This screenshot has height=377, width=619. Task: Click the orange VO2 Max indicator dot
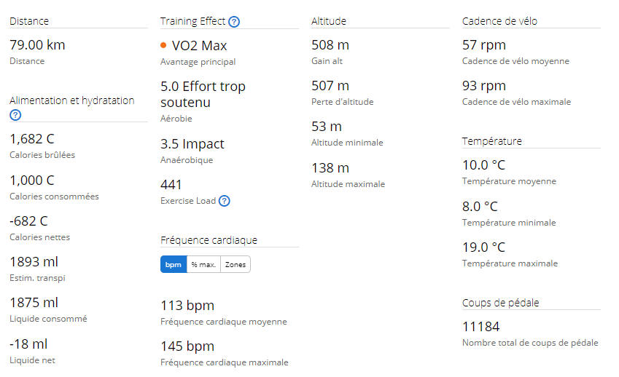(x=163, y=45)
